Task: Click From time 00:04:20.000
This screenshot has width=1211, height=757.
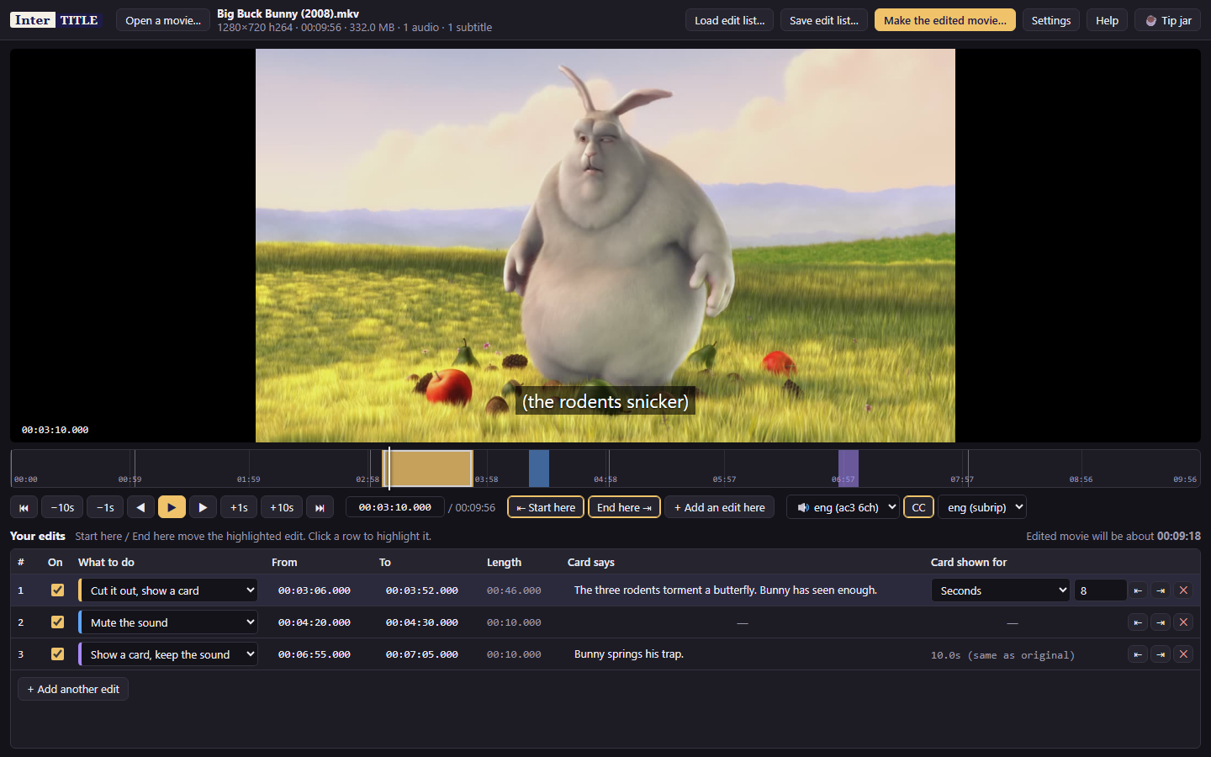Action: tap(315, 622)
